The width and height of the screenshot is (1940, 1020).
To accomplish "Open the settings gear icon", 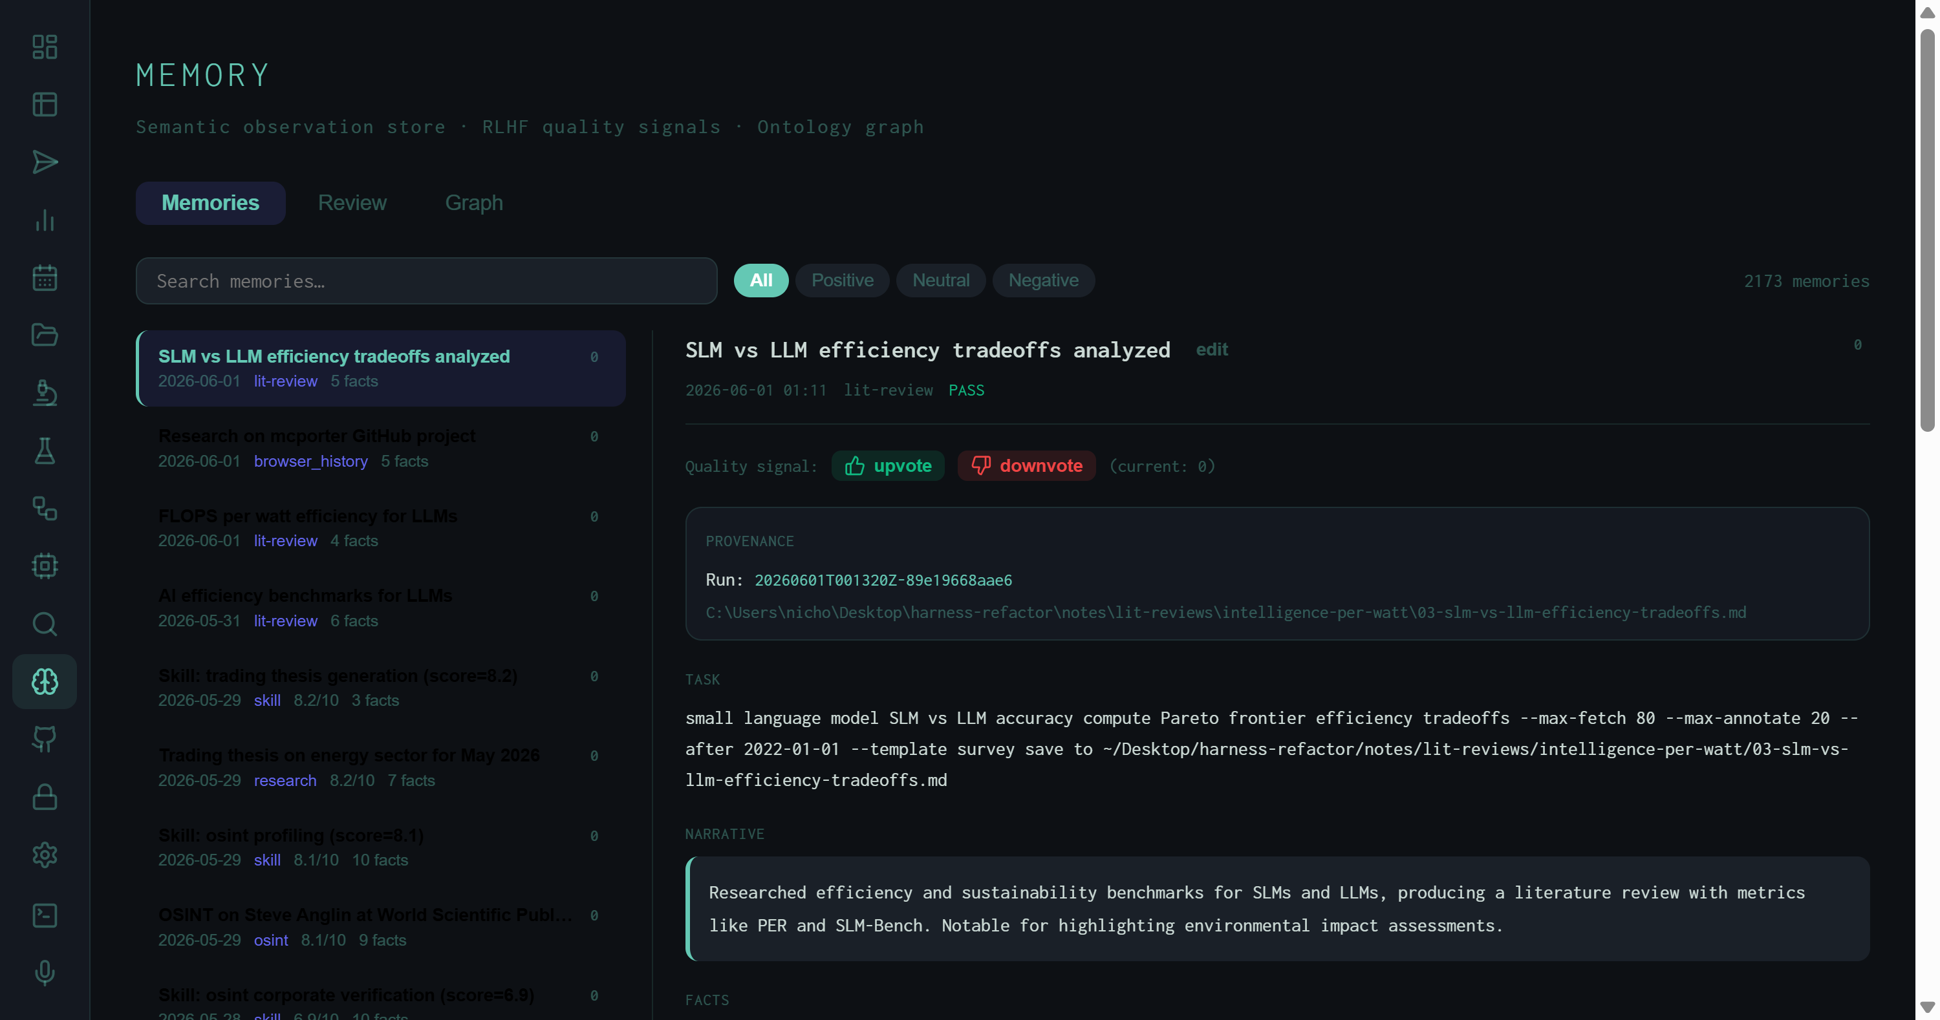I will (x=45, y=855).
